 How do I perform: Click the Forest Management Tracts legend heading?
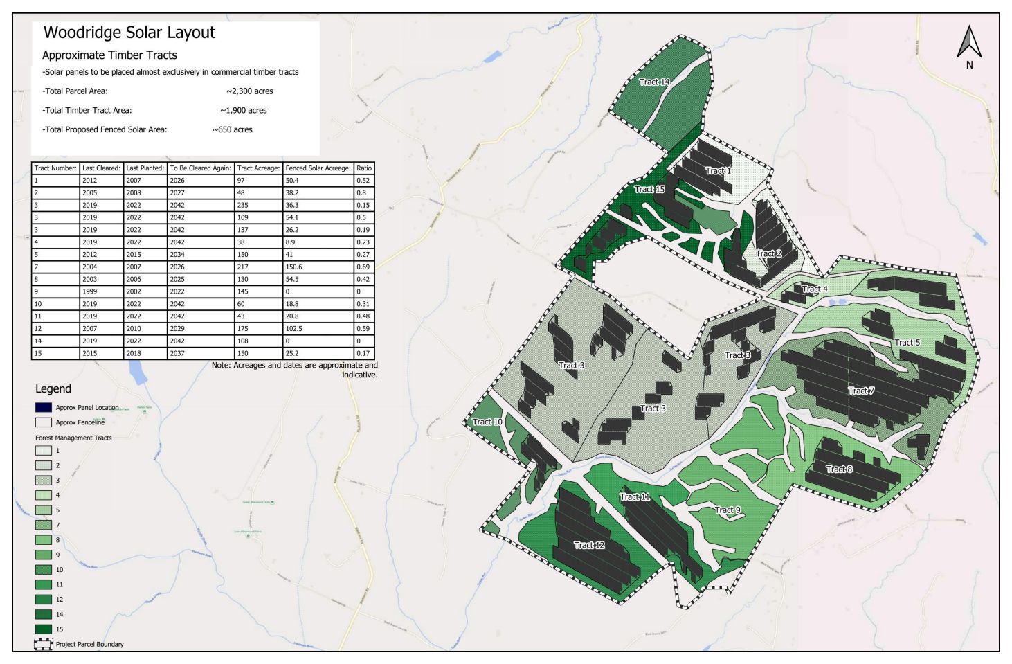coord(73,438)
